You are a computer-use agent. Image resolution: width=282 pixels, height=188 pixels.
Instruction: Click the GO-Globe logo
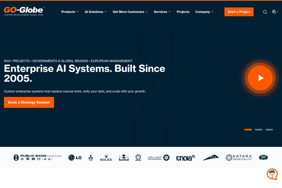[24, 11]
